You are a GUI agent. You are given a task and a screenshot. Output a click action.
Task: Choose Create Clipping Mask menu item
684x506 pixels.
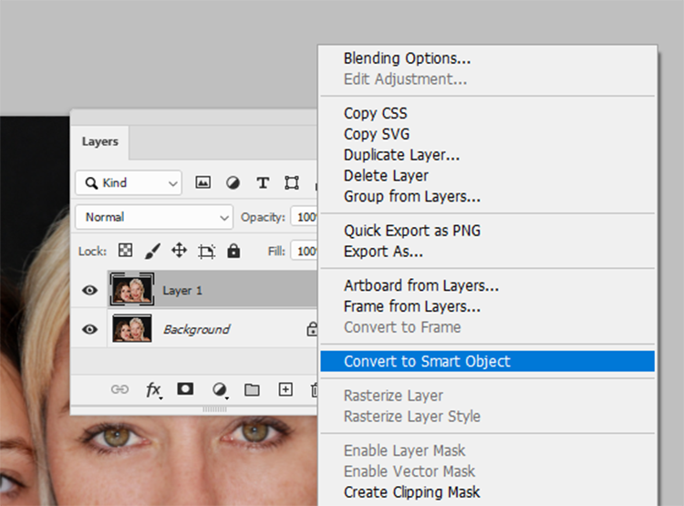coord(411,492)
